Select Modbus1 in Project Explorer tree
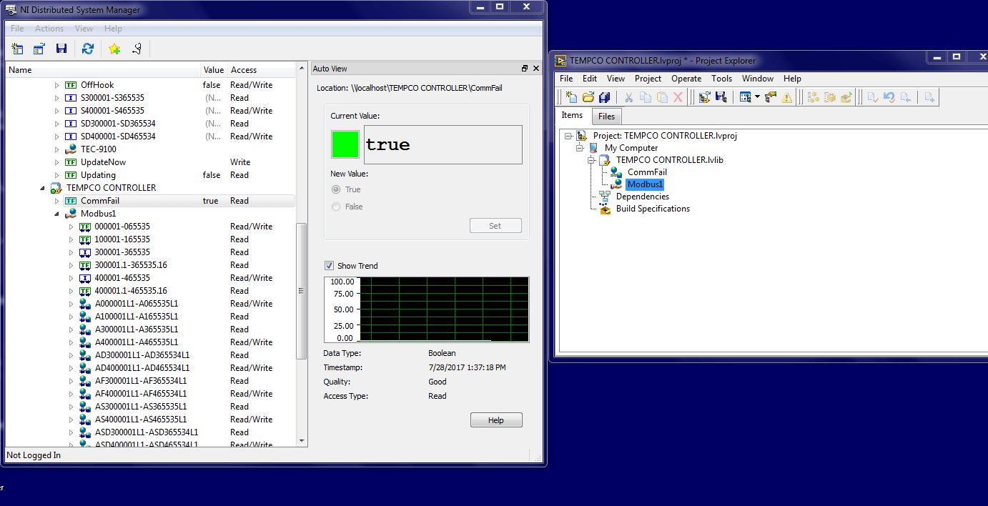The width and height of the screenshot is (988, 506). (x=645, y=184)
